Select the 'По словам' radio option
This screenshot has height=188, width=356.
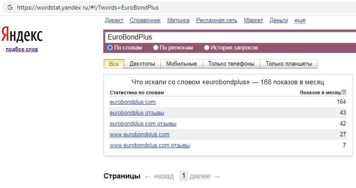click(110, 48)
